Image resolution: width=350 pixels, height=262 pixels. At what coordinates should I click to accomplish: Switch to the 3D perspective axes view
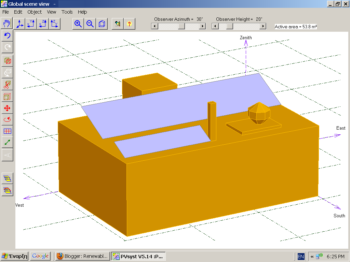19,24
